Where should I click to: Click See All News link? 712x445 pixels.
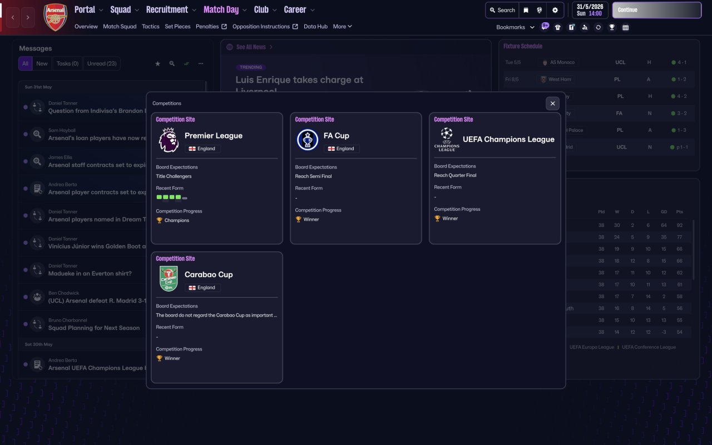(251, 47)
